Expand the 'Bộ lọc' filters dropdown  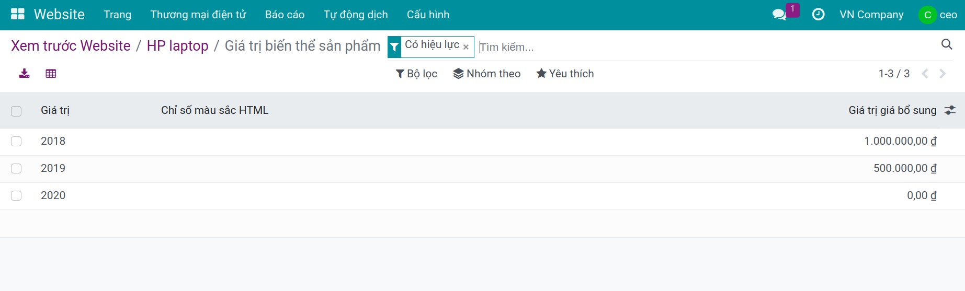click(416, 74)
